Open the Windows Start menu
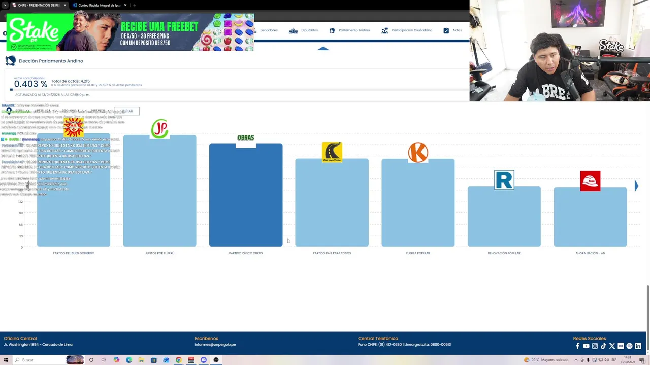Screen dimensions: 650x365 [6, 360]
